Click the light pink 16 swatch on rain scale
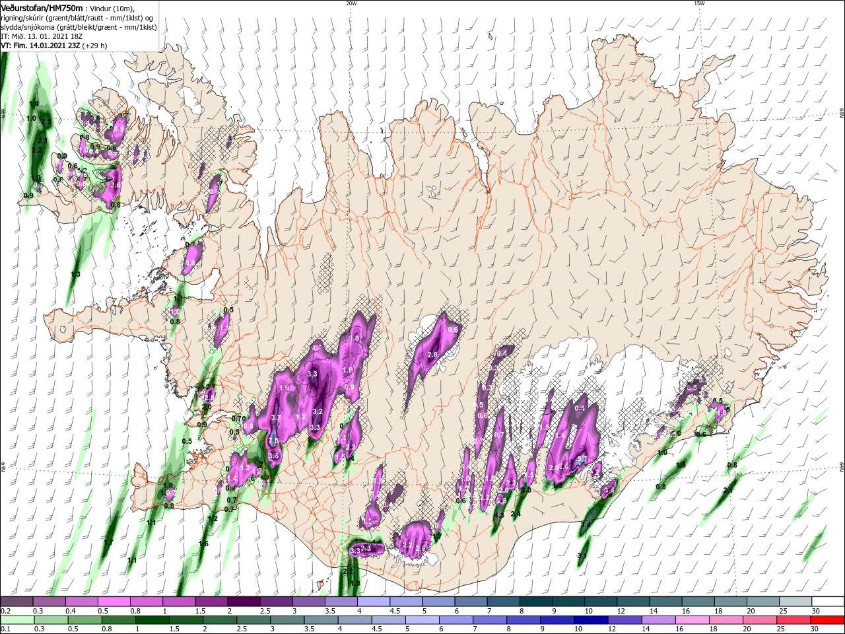This screenshot has width=845, height=634. pos(692,620)
